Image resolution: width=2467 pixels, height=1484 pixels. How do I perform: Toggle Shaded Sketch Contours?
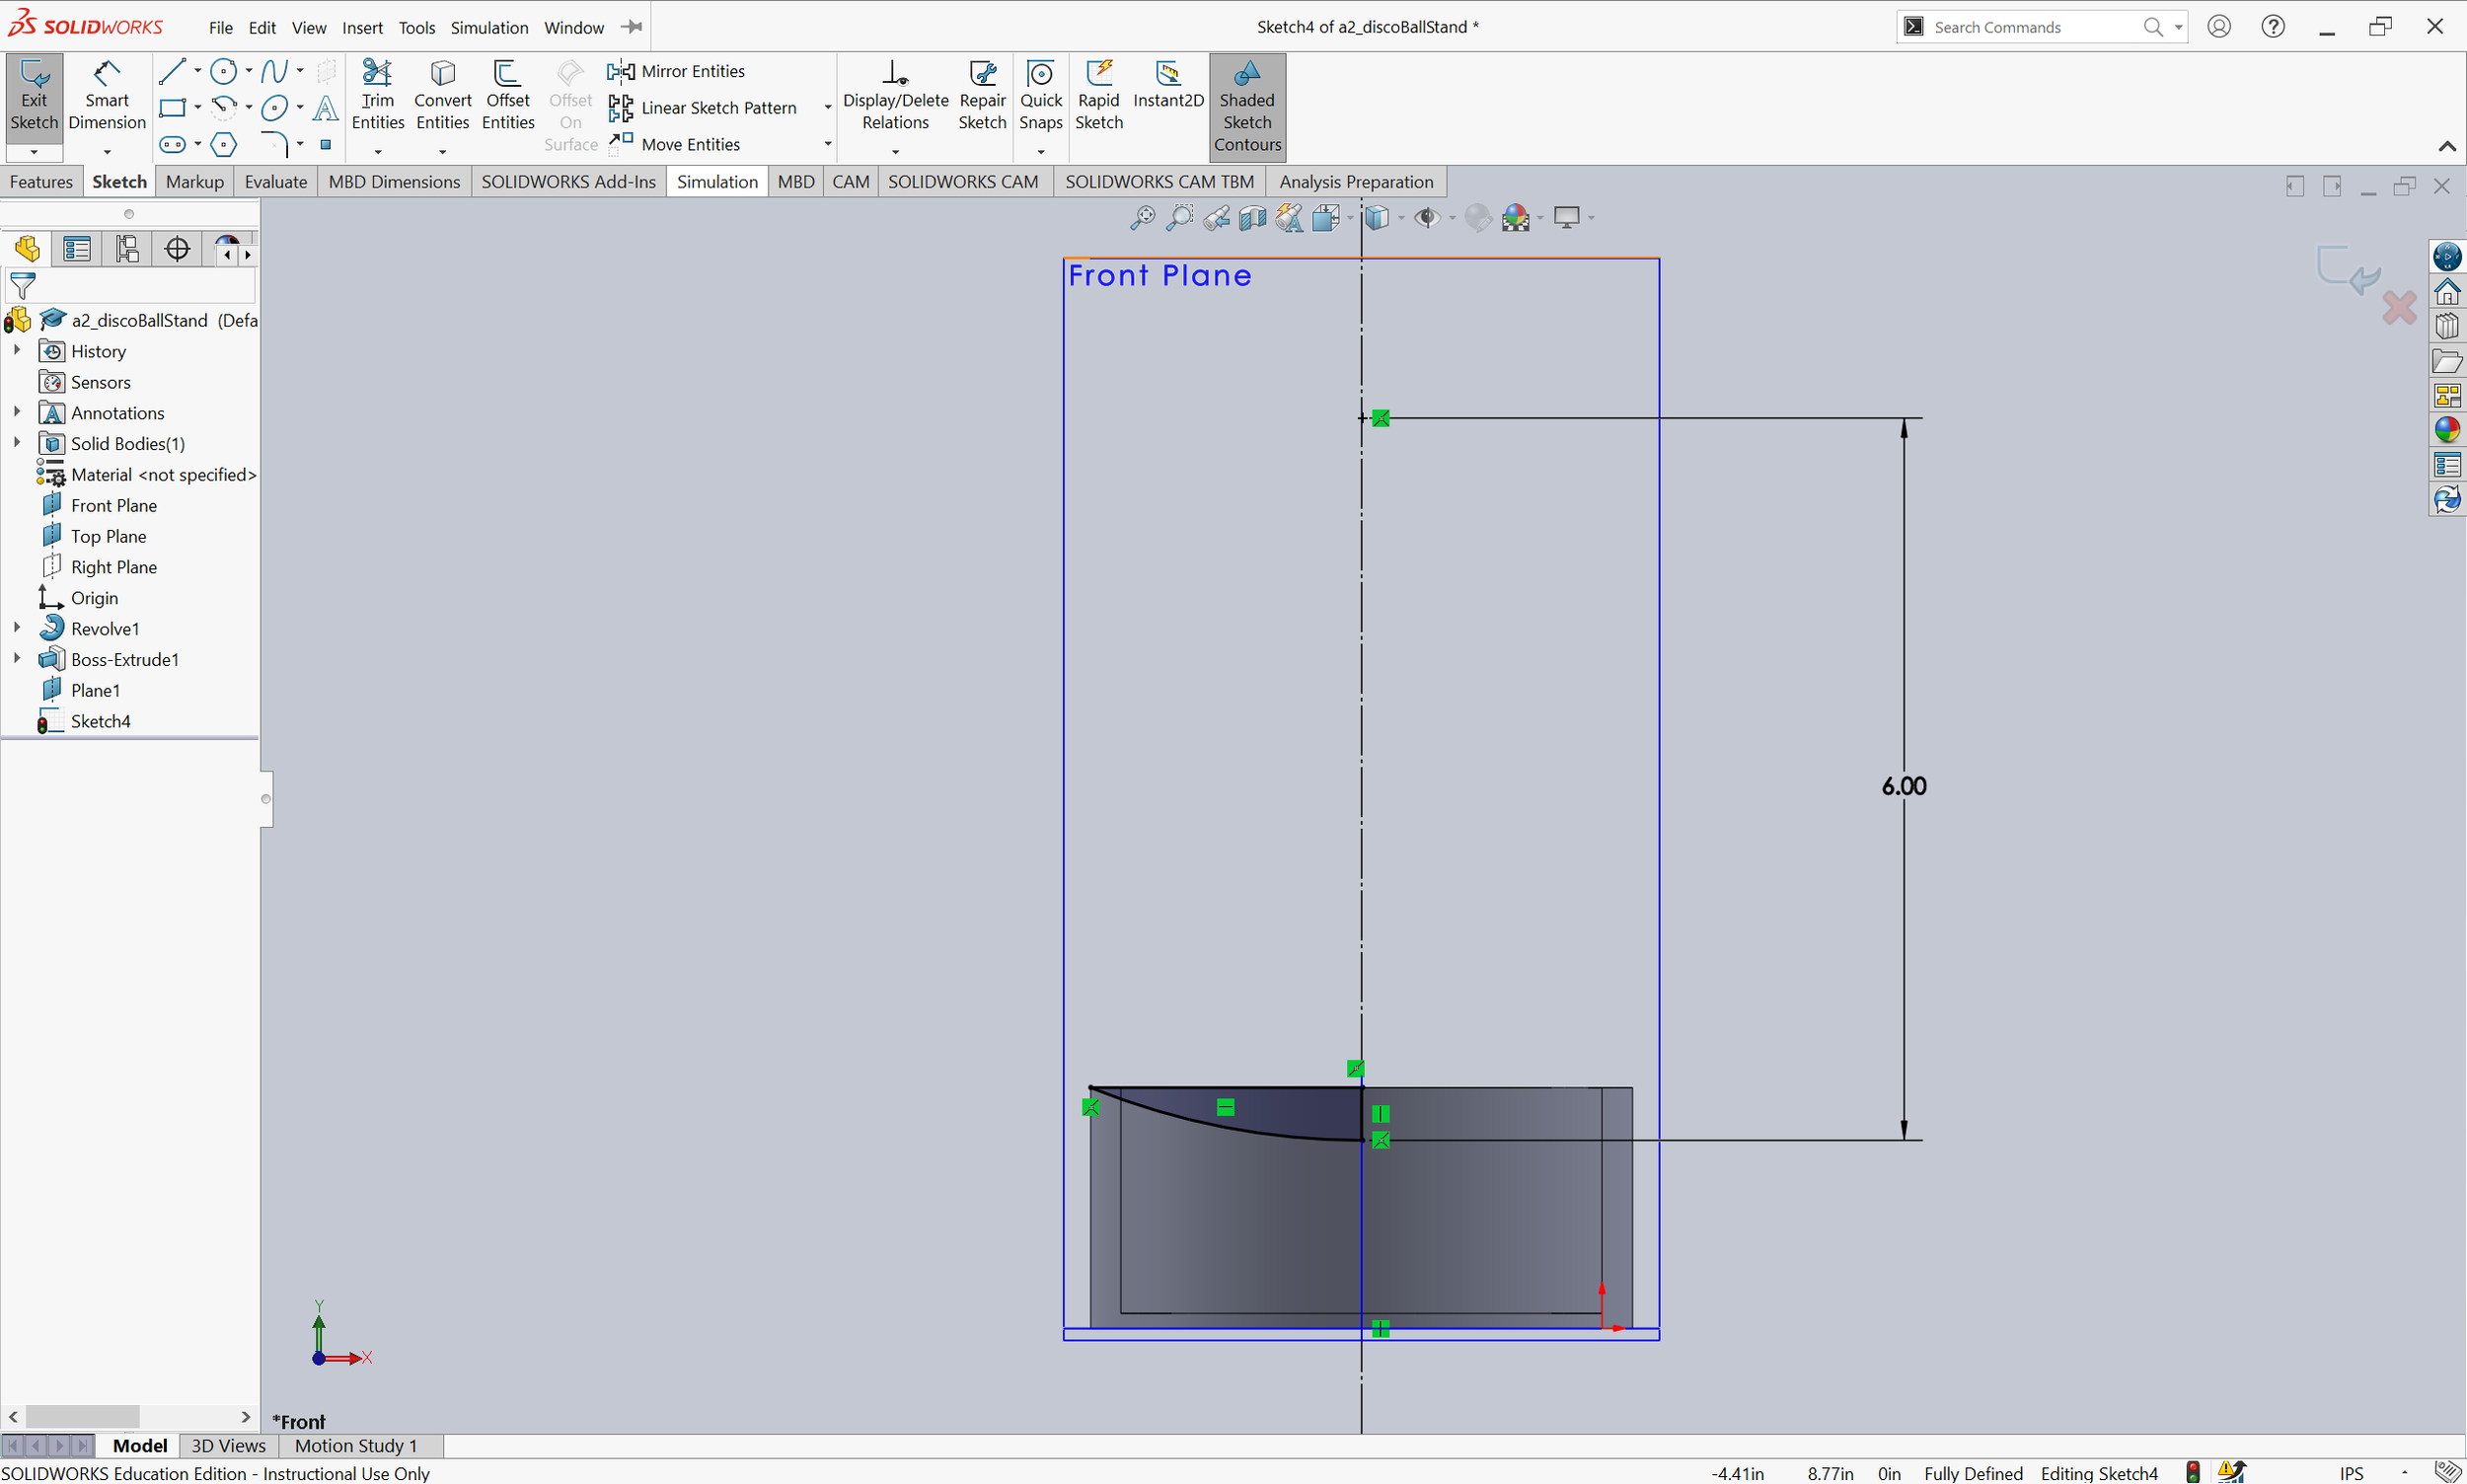click(1247, 107)
